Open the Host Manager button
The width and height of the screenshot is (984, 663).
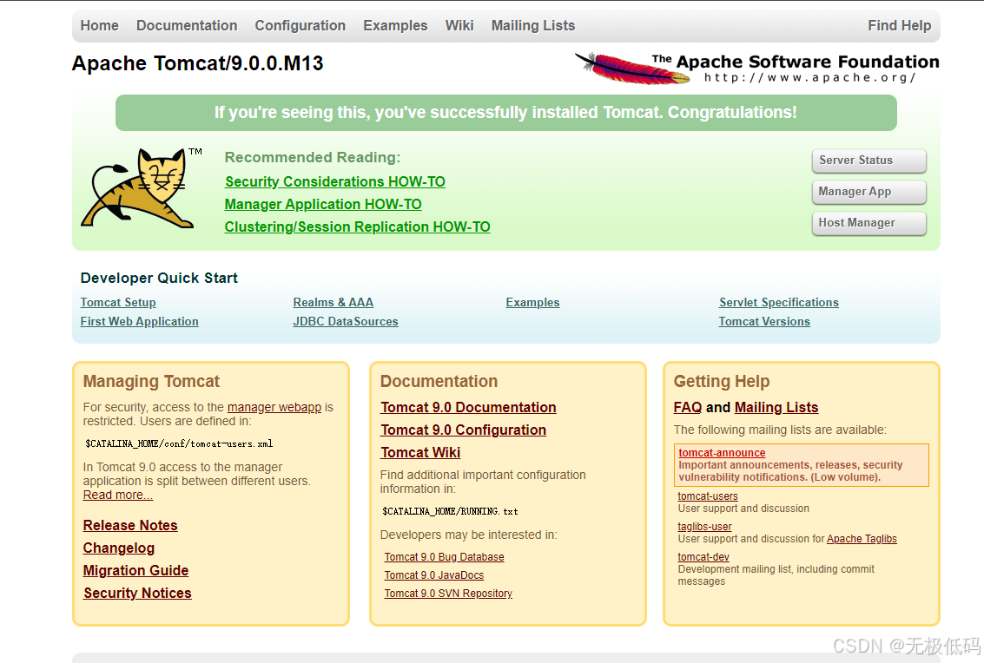coord(868,223)
